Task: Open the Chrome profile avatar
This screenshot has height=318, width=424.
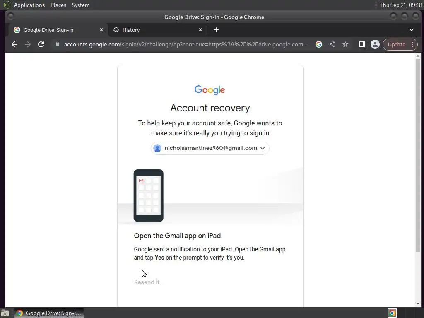Action: pyautogui.click(x=375, y=44)
